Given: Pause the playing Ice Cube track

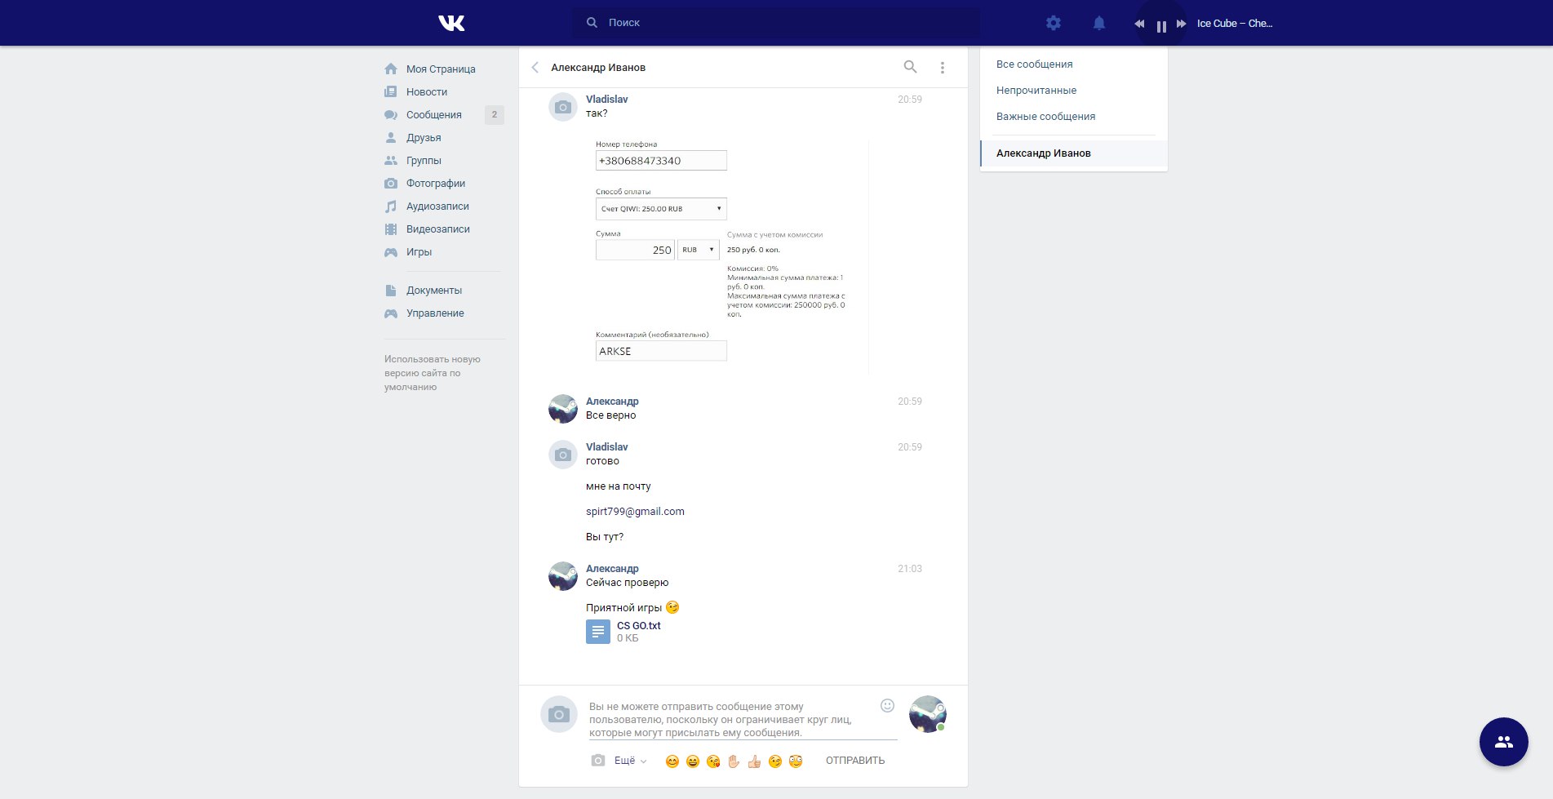Looking at the screenshot, I should point(1160,24).
